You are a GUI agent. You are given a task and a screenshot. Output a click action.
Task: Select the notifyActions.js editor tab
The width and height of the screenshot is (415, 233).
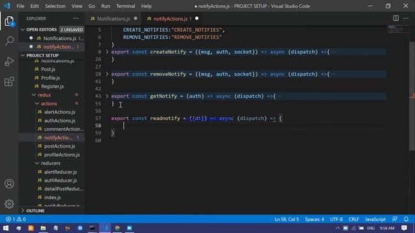tap(172, 19)
